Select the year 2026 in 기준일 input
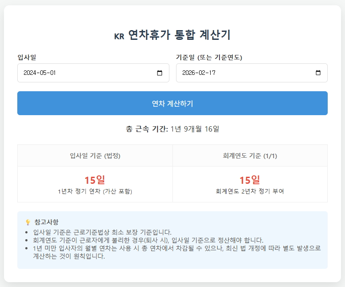Viewport: 345px width, 287px height. (x=189, y=73)
